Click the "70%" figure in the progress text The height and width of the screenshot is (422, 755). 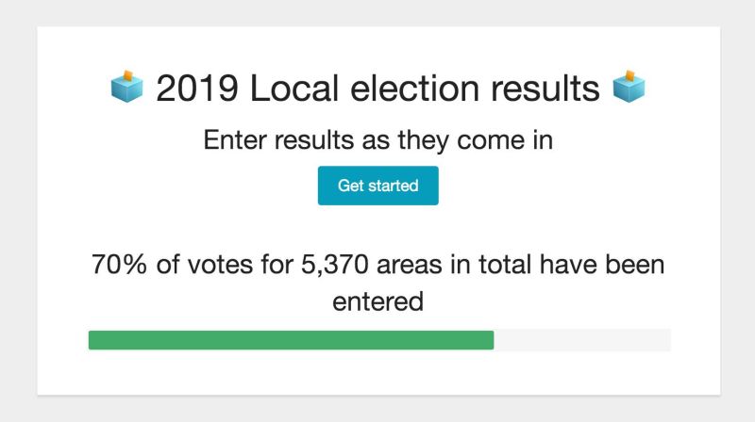point(120,265)
